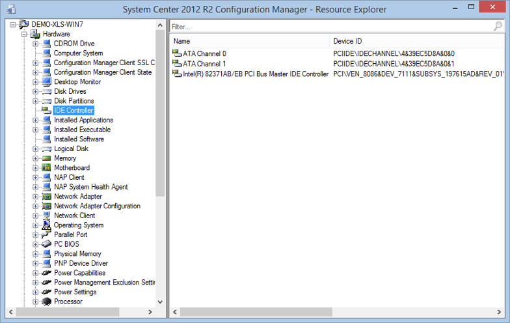Screen dimensions: 510x323
Task: Expand the Disk Drives node
Action: click(35, 91)
